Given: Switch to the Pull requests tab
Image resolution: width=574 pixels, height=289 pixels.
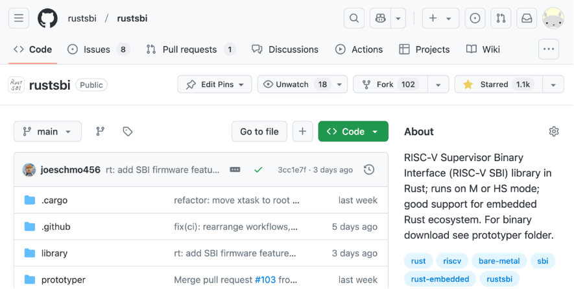Looking at the screenshot, I should tap(190, 49).
